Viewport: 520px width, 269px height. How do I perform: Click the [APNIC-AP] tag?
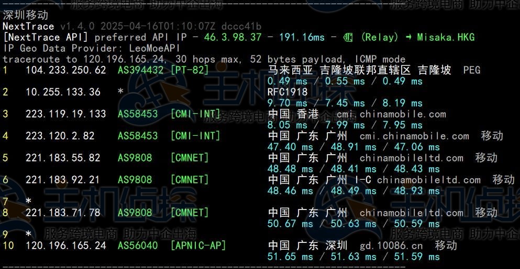(x=198, y=245)
